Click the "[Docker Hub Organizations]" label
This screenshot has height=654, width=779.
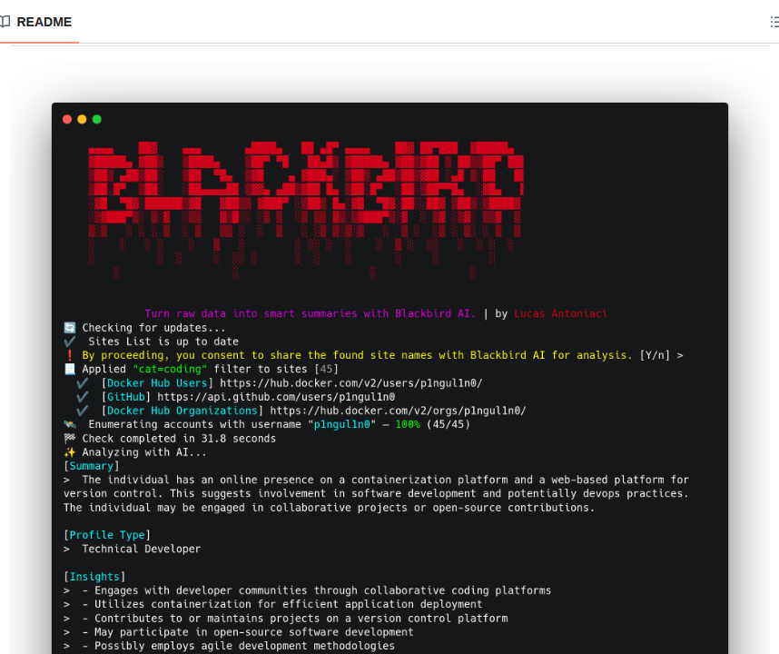click(x=182, y=411)
